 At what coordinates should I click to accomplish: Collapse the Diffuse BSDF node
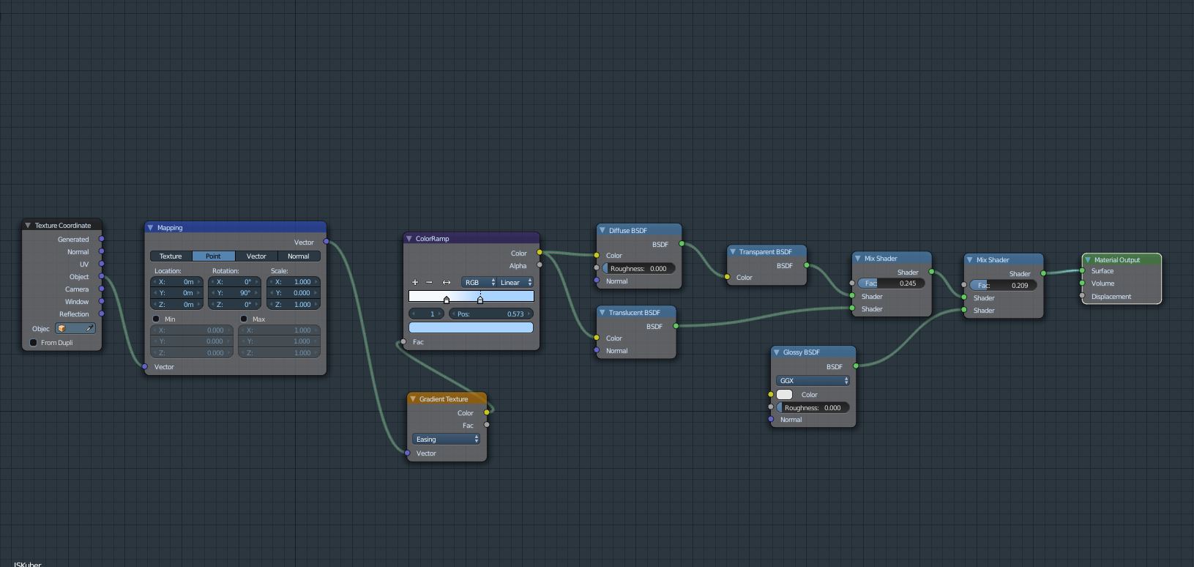click(602, 231)
